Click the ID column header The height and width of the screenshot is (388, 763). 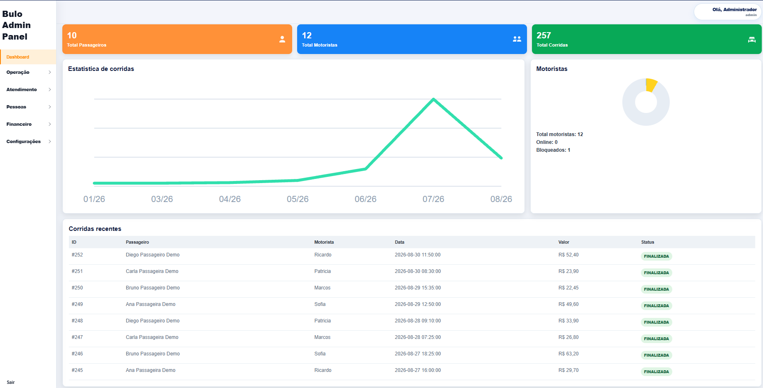pos(74,242)
